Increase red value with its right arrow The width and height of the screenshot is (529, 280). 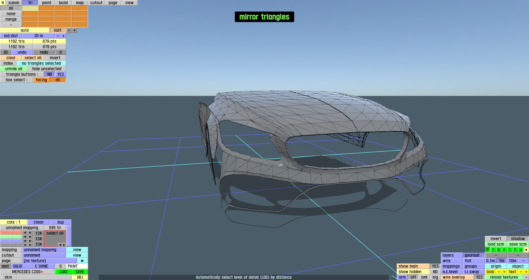tap(30, 233)
